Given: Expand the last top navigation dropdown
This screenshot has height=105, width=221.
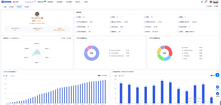Looking at the screenshot, I should click(86, 2).
